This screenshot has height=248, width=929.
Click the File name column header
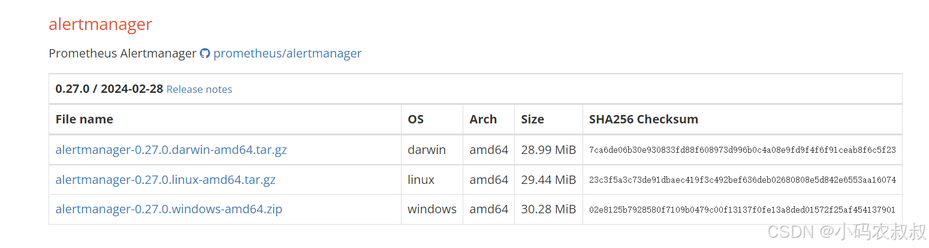(84, 119)
